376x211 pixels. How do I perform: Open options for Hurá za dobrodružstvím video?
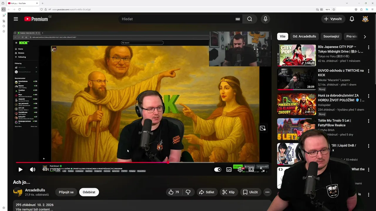pyautogui.click(x=369, y=96)
